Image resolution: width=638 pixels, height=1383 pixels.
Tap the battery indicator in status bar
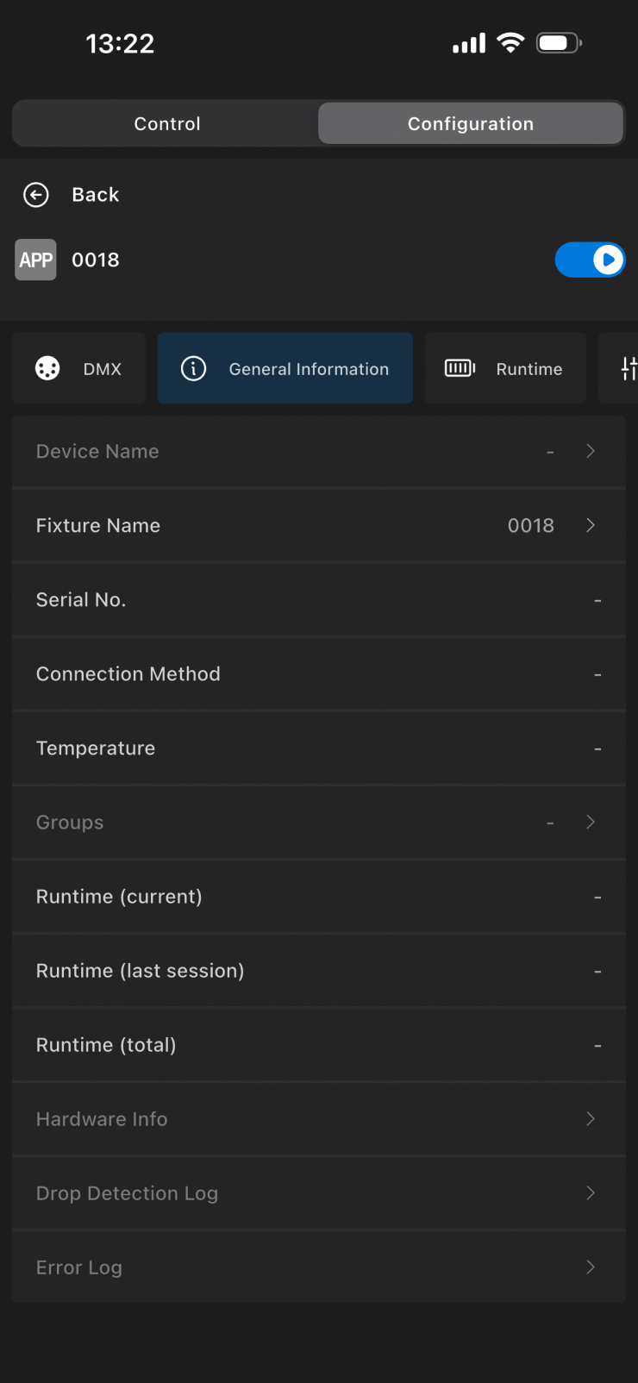tap(560, 42)
